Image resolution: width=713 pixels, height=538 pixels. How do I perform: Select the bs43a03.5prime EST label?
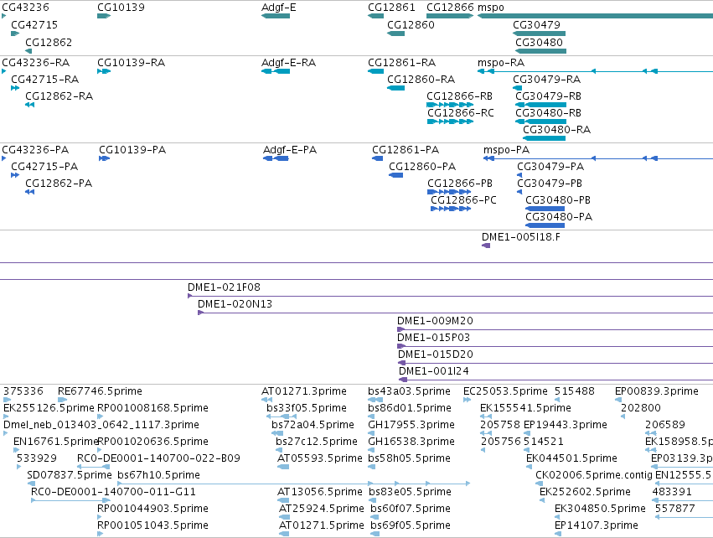409,391
